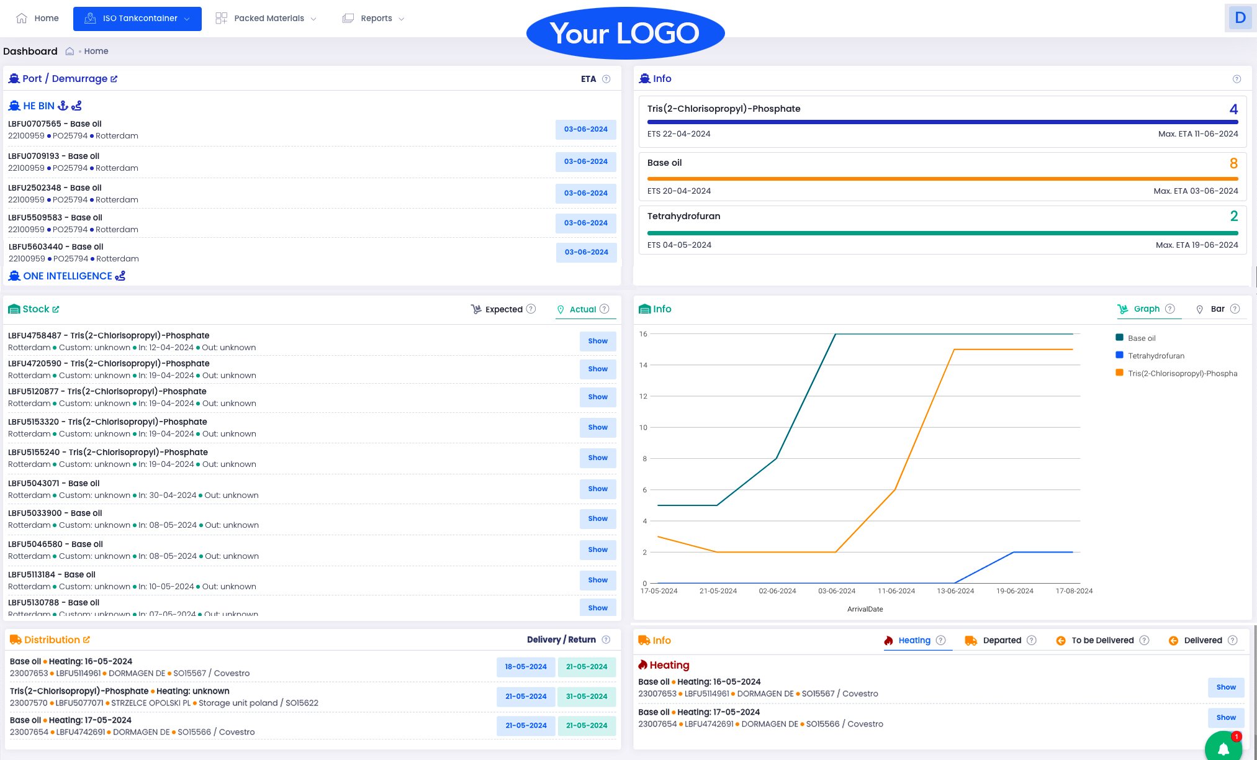This screenshot has width=1257, height=760.
Task: Open the ONE INTELLIGENCE link
Action: [x=68, y=276]
